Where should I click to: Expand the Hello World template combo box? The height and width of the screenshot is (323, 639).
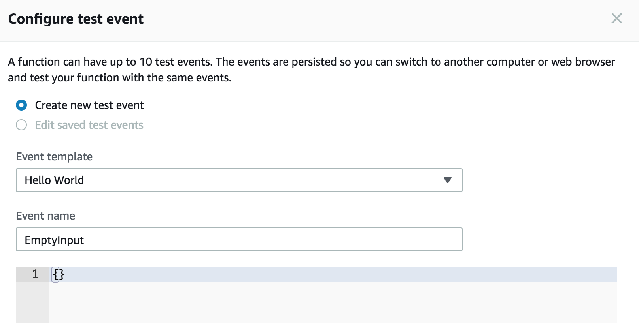click(x=239, y=180)
